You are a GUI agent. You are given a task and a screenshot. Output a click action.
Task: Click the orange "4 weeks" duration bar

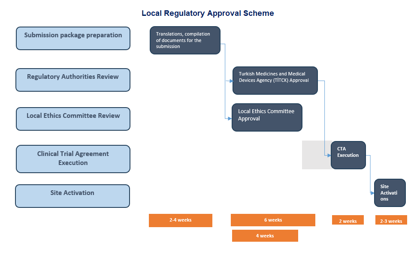click(265, 236)
